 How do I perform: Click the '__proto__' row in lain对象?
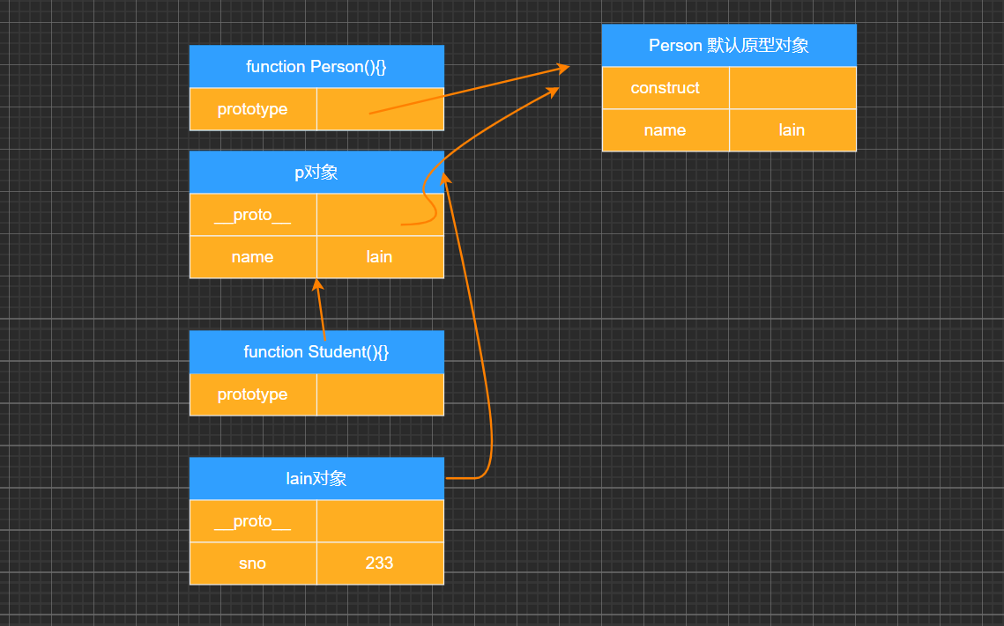click(x=253, y=520)
